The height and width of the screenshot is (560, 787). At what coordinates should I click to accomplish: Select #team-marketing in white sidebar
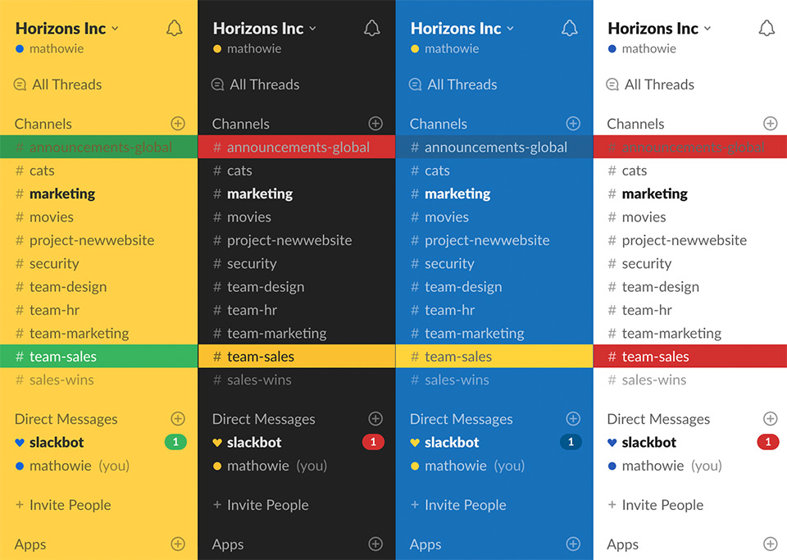point(690,333)
